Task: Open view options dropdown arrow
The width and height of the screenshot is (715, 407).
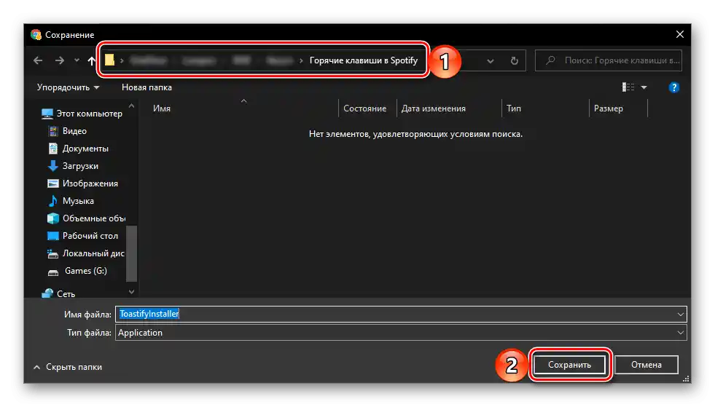Action: 644,87
